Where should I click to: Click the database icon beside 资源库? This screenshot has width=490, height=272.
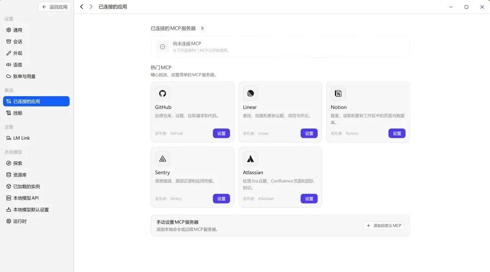(9, 175)
